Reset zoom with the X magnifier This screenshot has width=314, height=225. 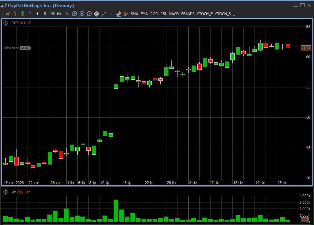point(89,14)
